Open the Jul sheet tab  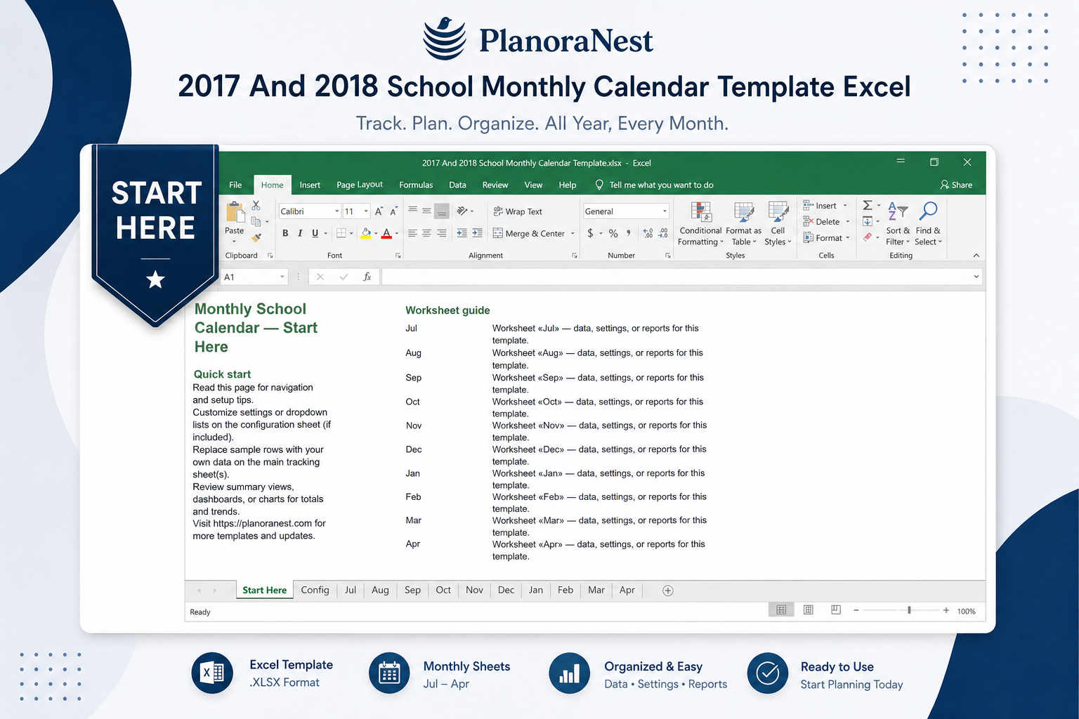[x=351, y=591]
